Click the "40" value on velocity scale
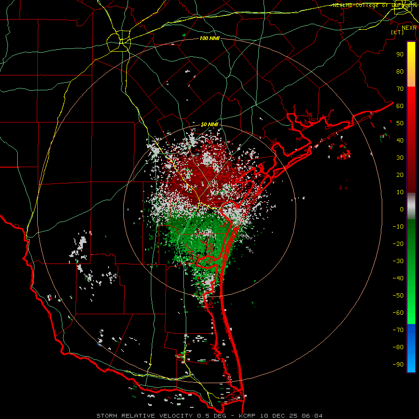The width and height of the screenshot is (419, 419). [400, 140]
